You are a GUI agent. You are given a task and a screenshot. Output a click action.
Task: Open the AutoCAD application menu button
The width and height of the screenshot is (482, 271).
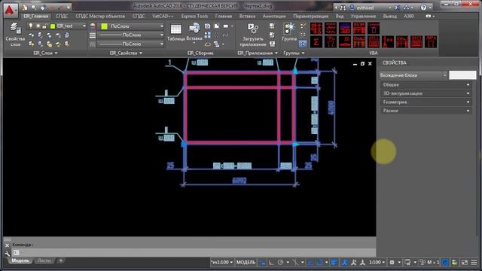[10, 10]
